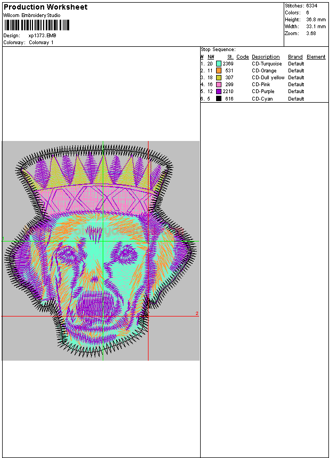The width and height of the screenshot is (330, 458).
Task: Click the Height value '36.8 mm'
Action: pyautogui.click(x=316, y=20)
